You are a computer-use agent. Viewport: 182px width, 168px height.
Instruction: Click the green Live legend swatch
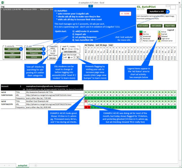pos(141,32)
